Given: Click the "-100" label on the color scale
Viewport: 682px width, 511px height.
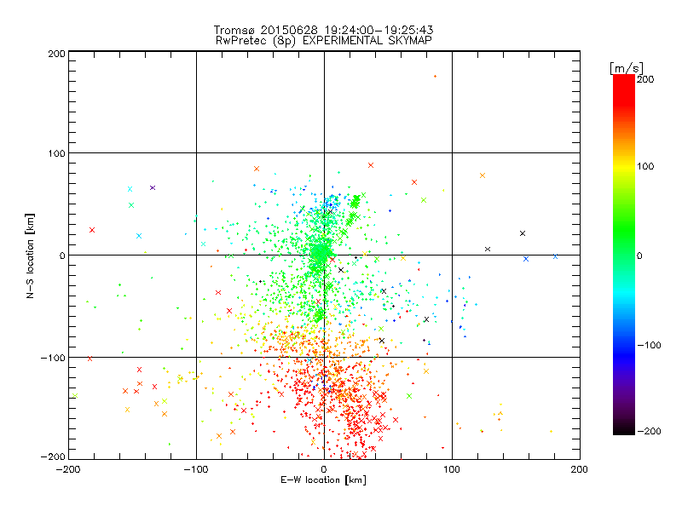Looking at the screenshot, I should point(649,345).
